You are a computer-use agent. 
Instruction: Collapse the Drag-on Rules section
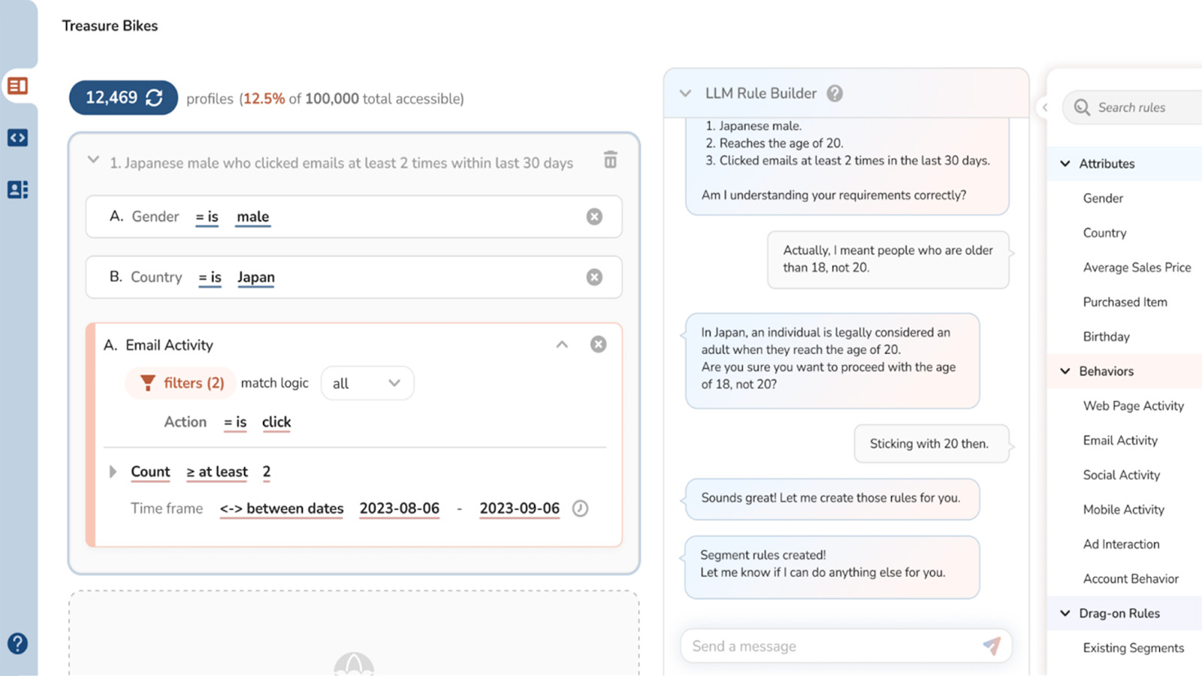[1065, 613]
